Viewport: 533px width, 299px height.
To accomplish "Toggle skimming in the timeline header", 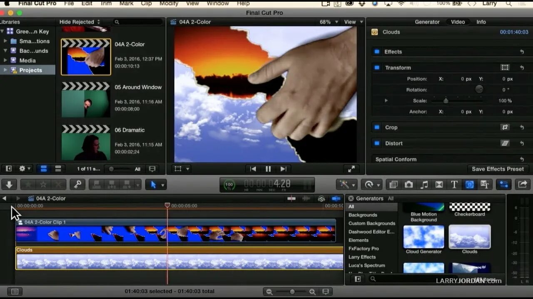I will pyautogui.click(x=291, y=199).
